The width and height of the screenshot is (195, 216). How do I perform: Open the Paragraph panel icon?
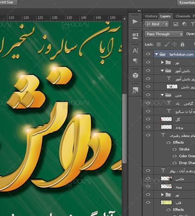point(135,61)
